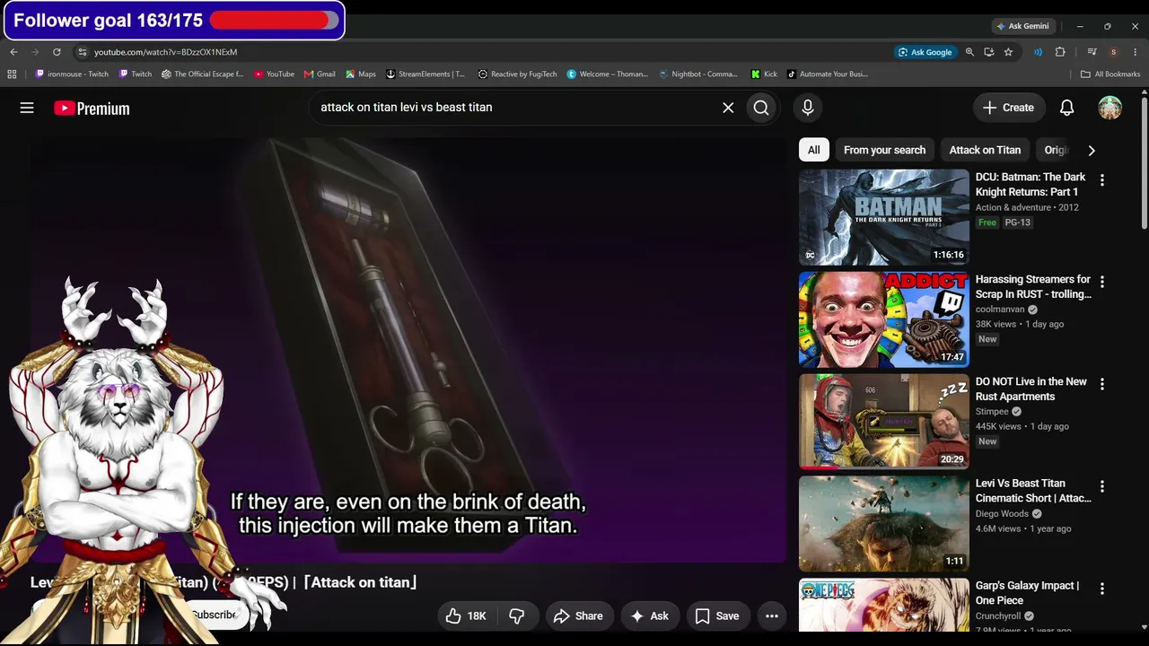
Task: Open the apps grid in bookmarks bar
Action: tap(12, 74)
